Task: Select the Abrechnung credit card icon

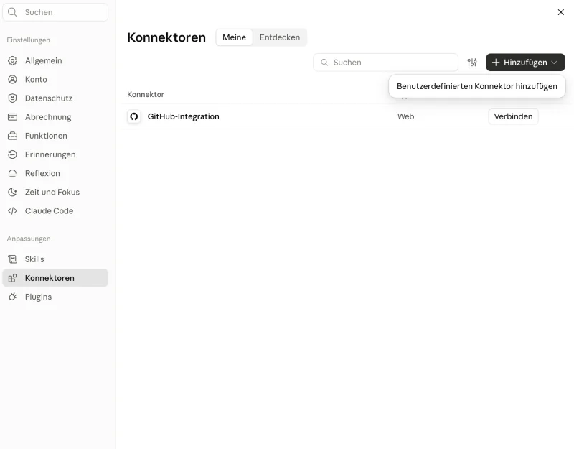Action: [x=12, y=117]
